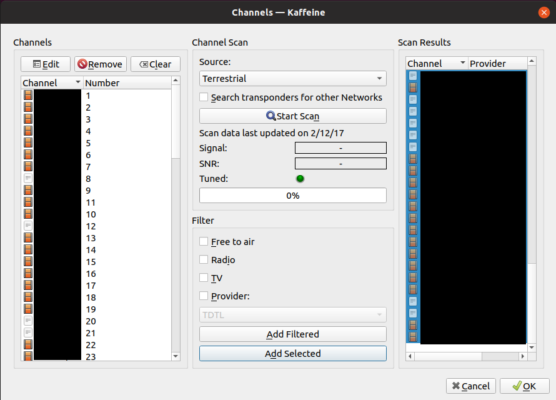The width and height of the screenshot is (556, 400).
Task: Click Add Selected button
Action: (293, 354)
